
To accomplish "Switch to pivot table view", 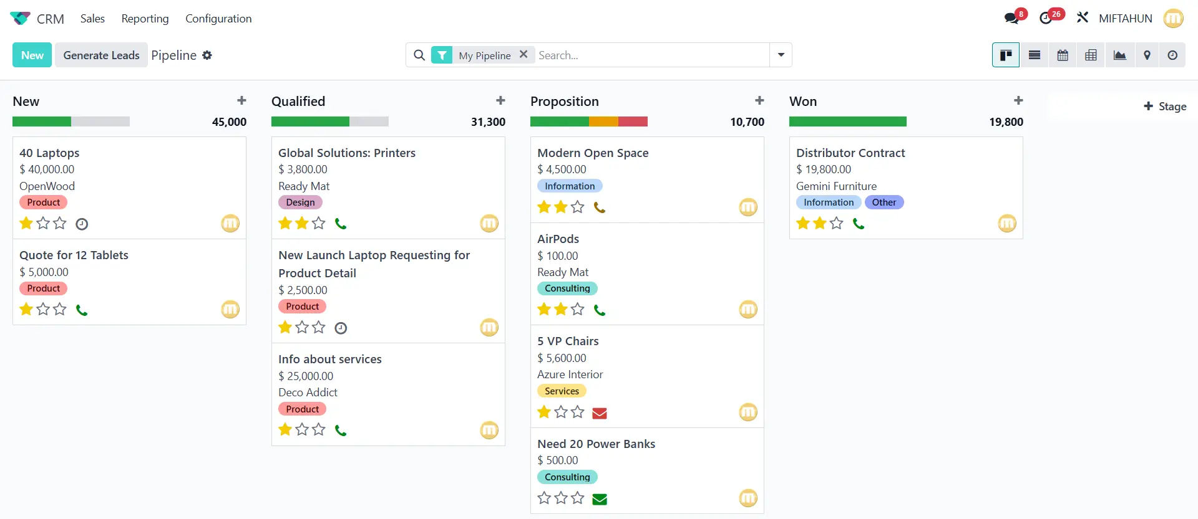I will pyautogui.click(x=1090, y=55).
